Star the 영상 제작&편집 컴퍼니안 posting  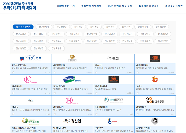click(55, 114)
